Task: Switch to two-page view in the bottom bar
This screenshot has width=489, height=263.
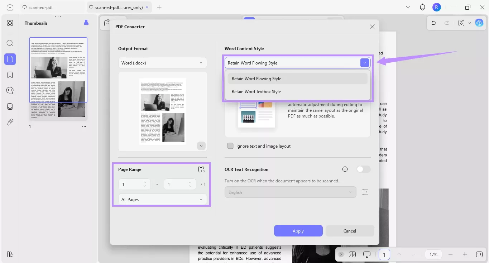Action: pyautogui.click(x=352, y=254)
